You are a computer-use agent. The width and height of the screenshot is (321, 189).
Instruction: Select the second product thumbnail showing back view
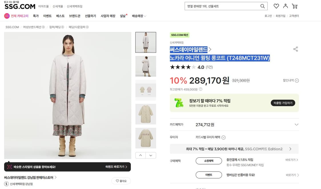(146, 66)
